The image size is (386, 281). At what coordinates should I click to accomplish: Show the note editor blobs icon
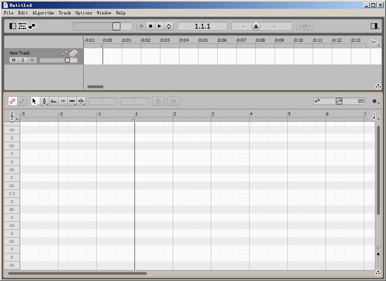(32, 26)
